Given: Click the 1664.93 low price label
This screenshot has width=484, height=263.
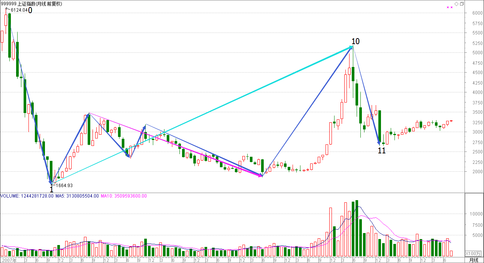Looking at the screenshot, I should pos(64,185).
